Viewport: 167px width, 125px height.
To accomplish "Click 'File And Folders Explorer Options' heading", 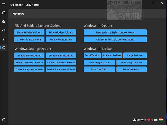I will pos(38,26).
